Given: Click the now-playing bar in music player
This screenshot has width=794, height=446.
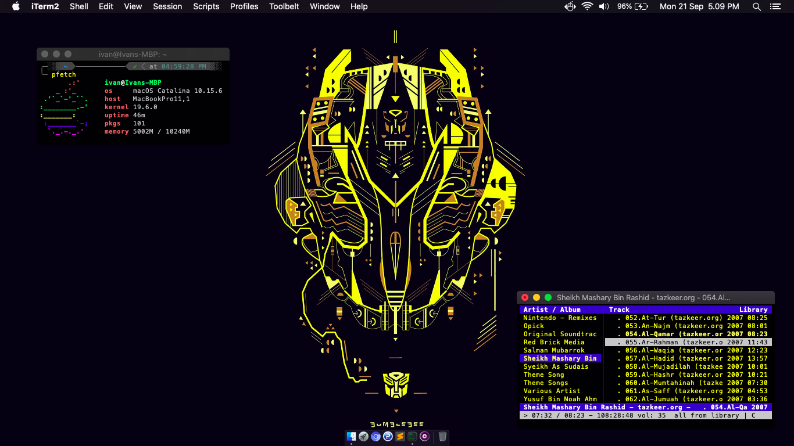Looking at the screenshot, I should coord(646,407).
